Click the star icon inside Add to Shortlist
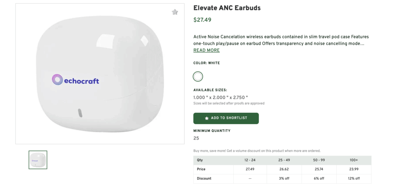396x187 pixels. pyautogui.click(x=207, y=118)
